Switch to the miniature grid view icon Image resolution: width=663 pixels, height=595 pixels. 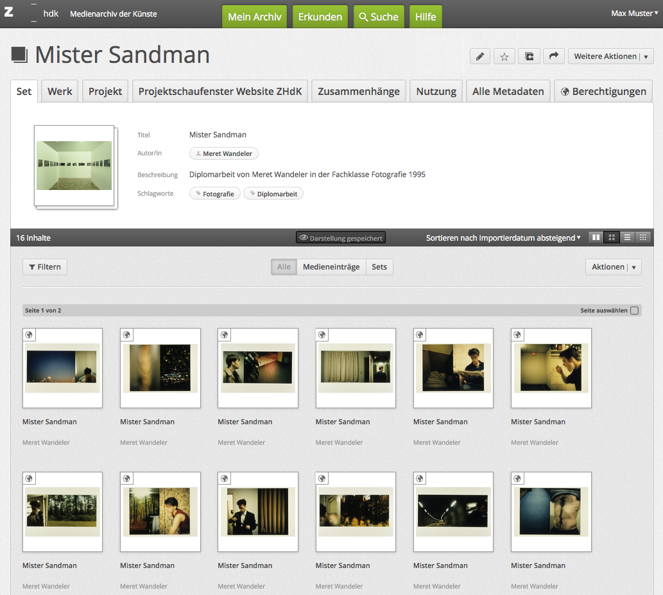(643, 237)
